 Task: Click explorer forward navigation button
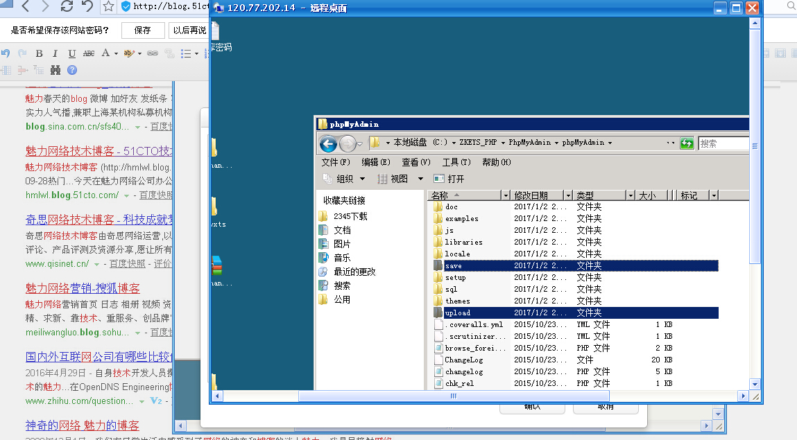coord(348,144)
